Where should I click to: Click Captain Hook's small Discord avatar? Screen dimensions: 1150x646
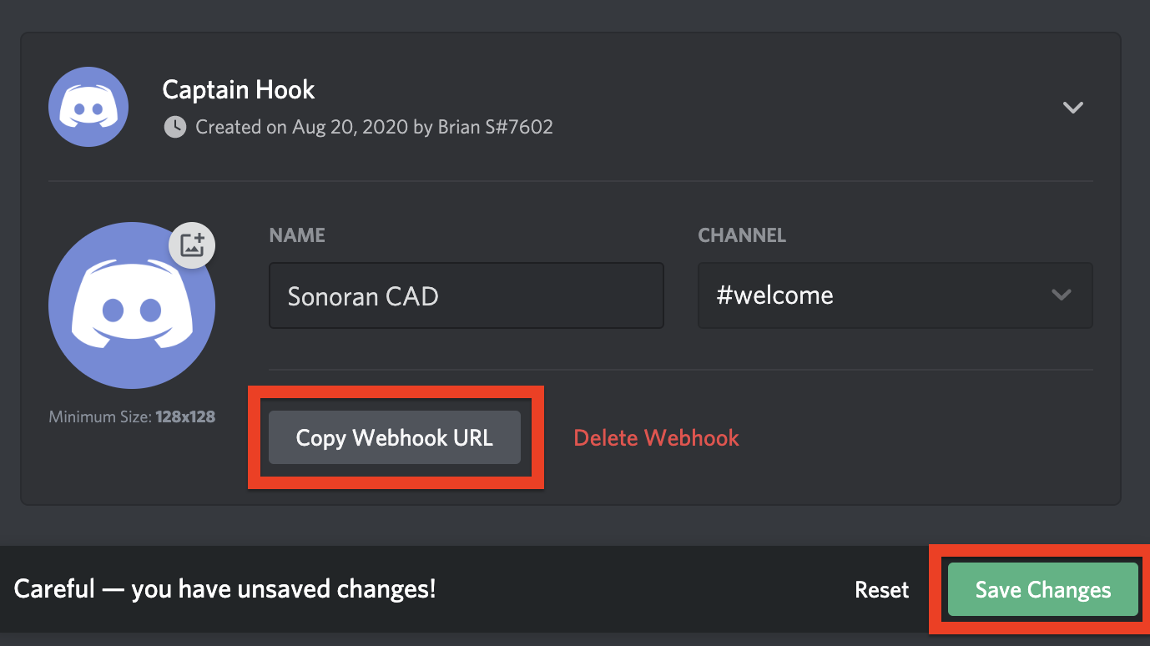click(88, 107)
